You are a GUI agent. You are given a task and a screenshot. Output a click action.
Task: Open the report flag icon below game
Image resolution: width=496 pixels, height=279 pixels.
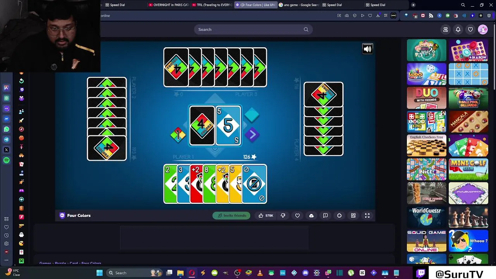pos(325,215)
